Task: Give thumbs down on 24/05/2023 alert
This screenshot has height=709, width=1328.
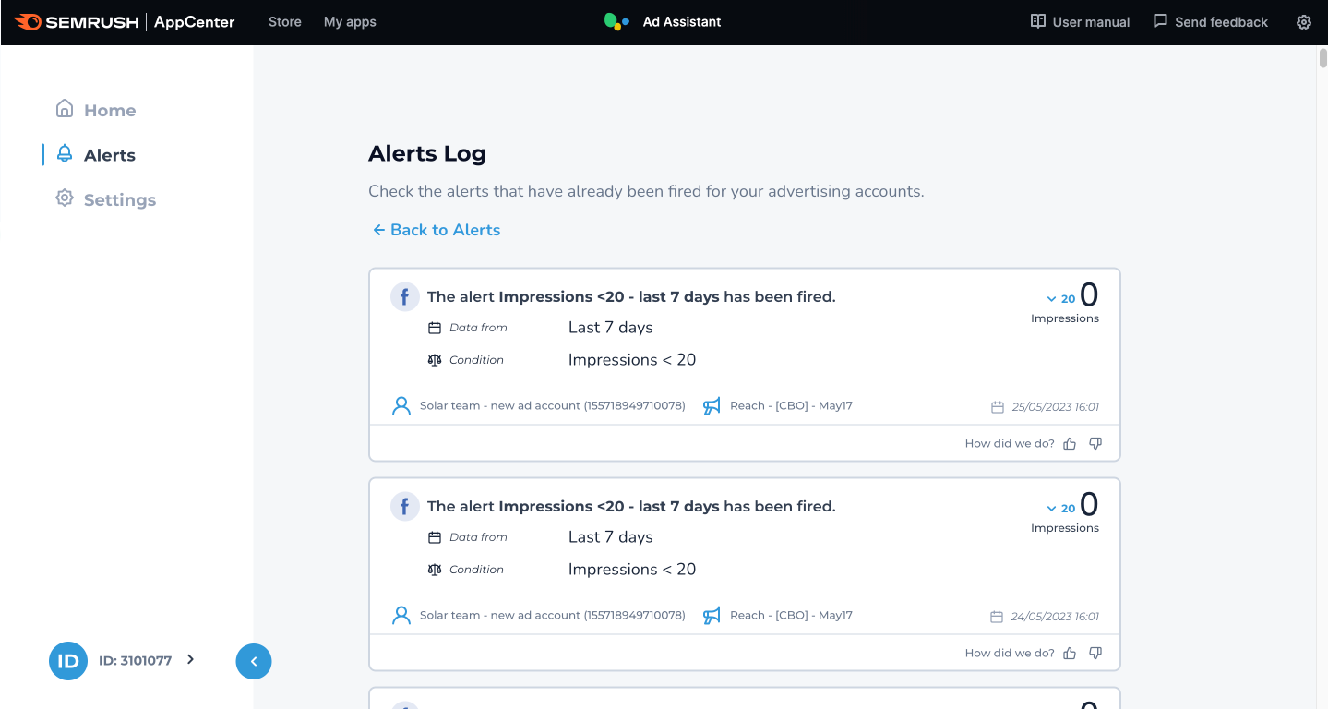Action: (x=1095, y=654)
